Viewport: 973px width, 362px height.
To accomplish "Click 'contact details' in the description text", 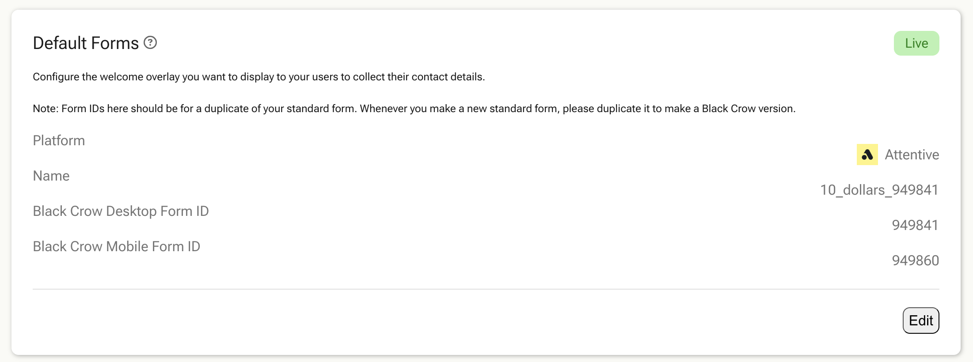I will coord(448,77).
